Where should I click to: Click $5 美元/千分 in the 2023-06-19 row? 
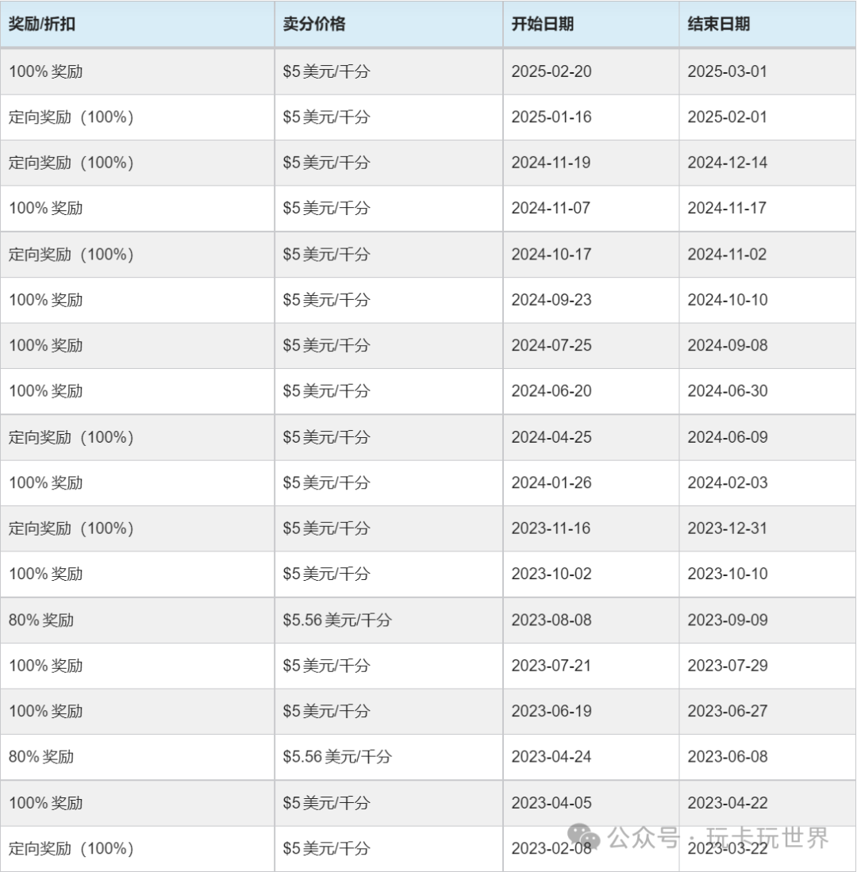(326, 712)
